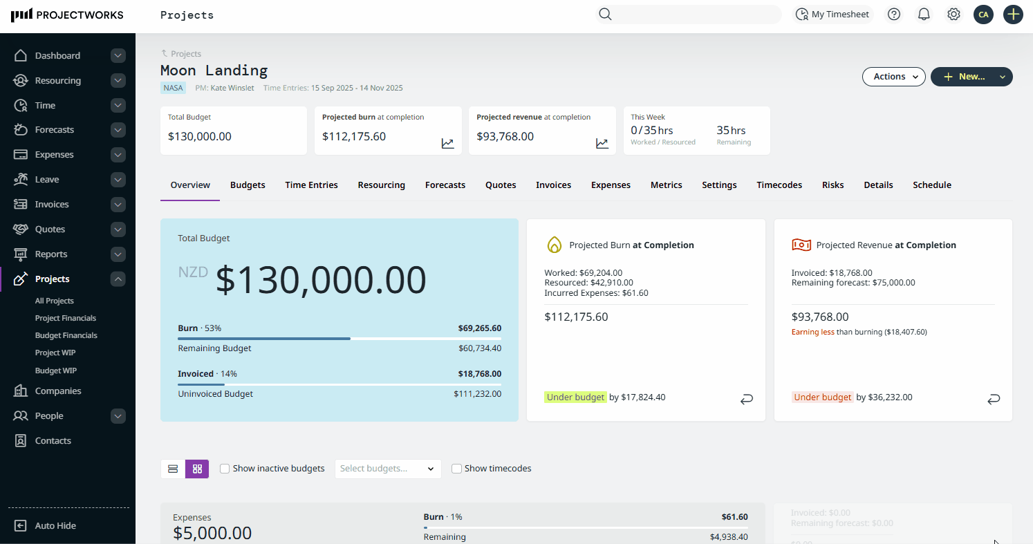Collapse the Projects section in the sidebar
This screenshot has width=1033, height=544.
pos(118,279)
